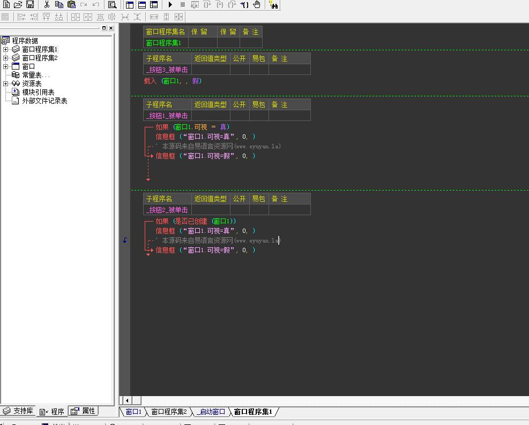Select 窗口程序集2 in the program tree

pyautogui.click(x=40, y=58)
